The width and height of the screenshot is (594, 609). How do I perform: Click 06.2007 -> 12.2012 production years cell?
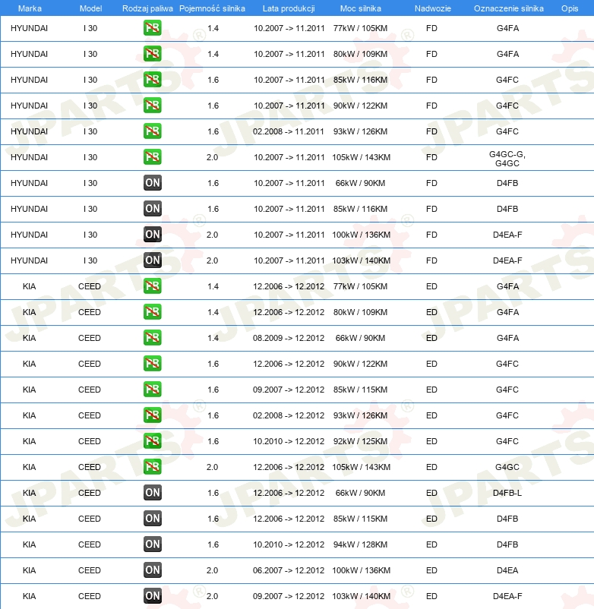288,570
